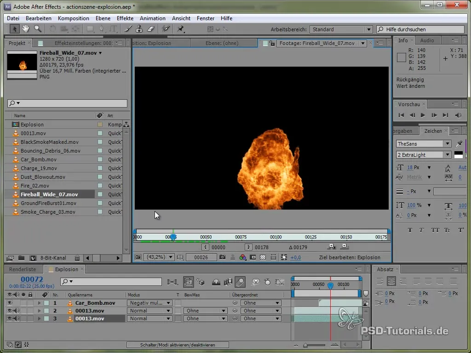Open the Effekte menu

[x=125, y=18]
